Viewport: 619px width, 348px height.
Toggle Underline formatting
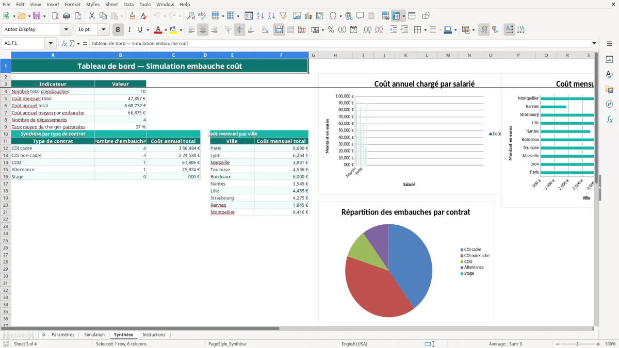point(140,30)
